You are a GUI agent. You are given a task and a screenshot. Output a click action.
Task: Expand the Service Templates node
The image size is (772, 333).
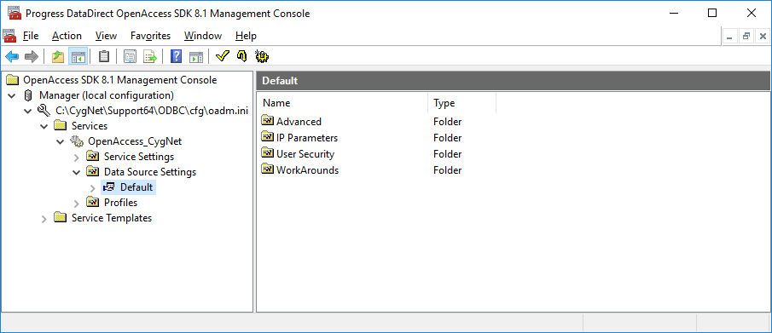(44, 218)
